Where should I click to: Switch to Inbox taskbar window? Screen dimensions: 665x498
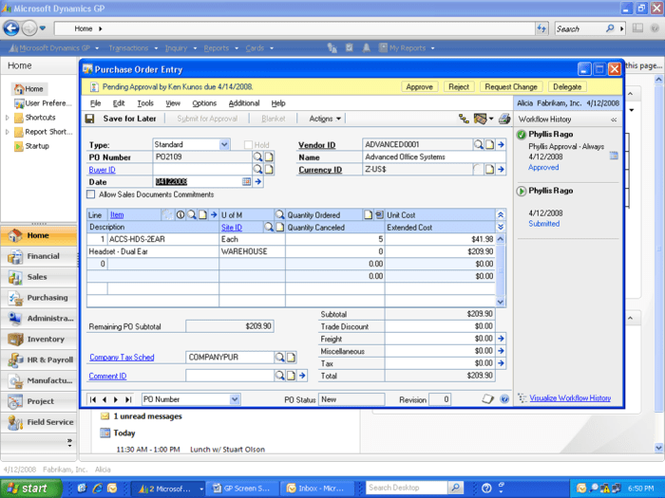[x=316, y=489]
